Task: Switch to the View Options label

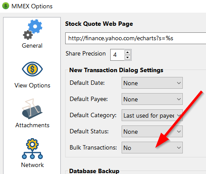Action: point(32,85)
